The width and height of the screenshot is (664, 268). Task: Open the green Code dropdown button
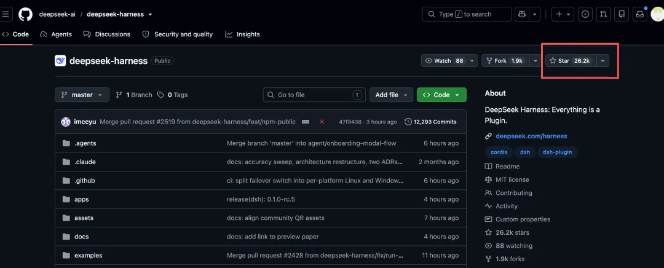click(x=441, y=95)
